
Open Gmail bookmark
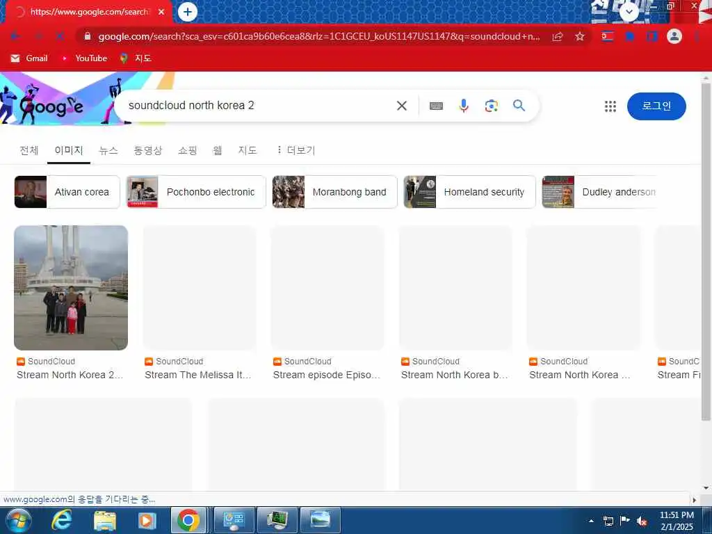29,58
